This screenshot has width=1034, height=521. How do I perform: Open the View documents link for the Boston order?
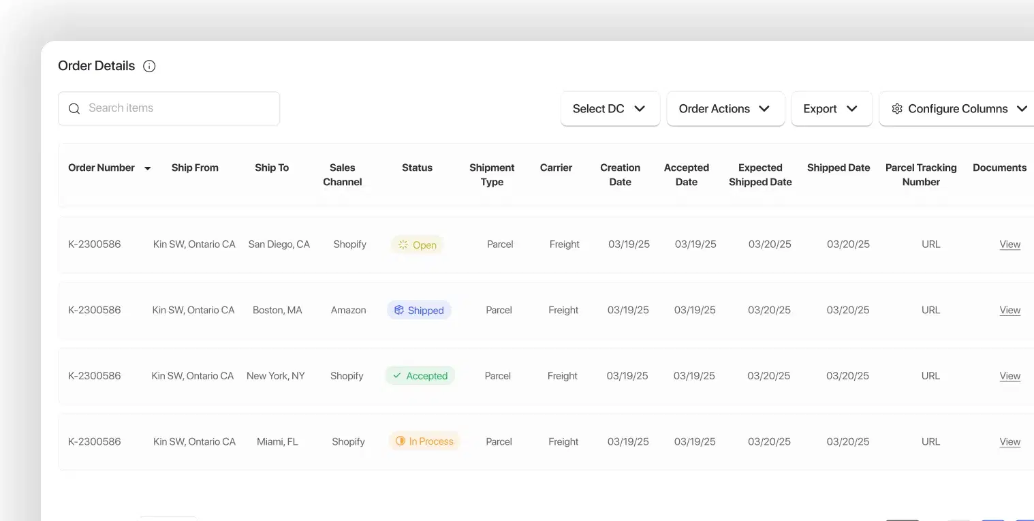tap(1009, 310)
